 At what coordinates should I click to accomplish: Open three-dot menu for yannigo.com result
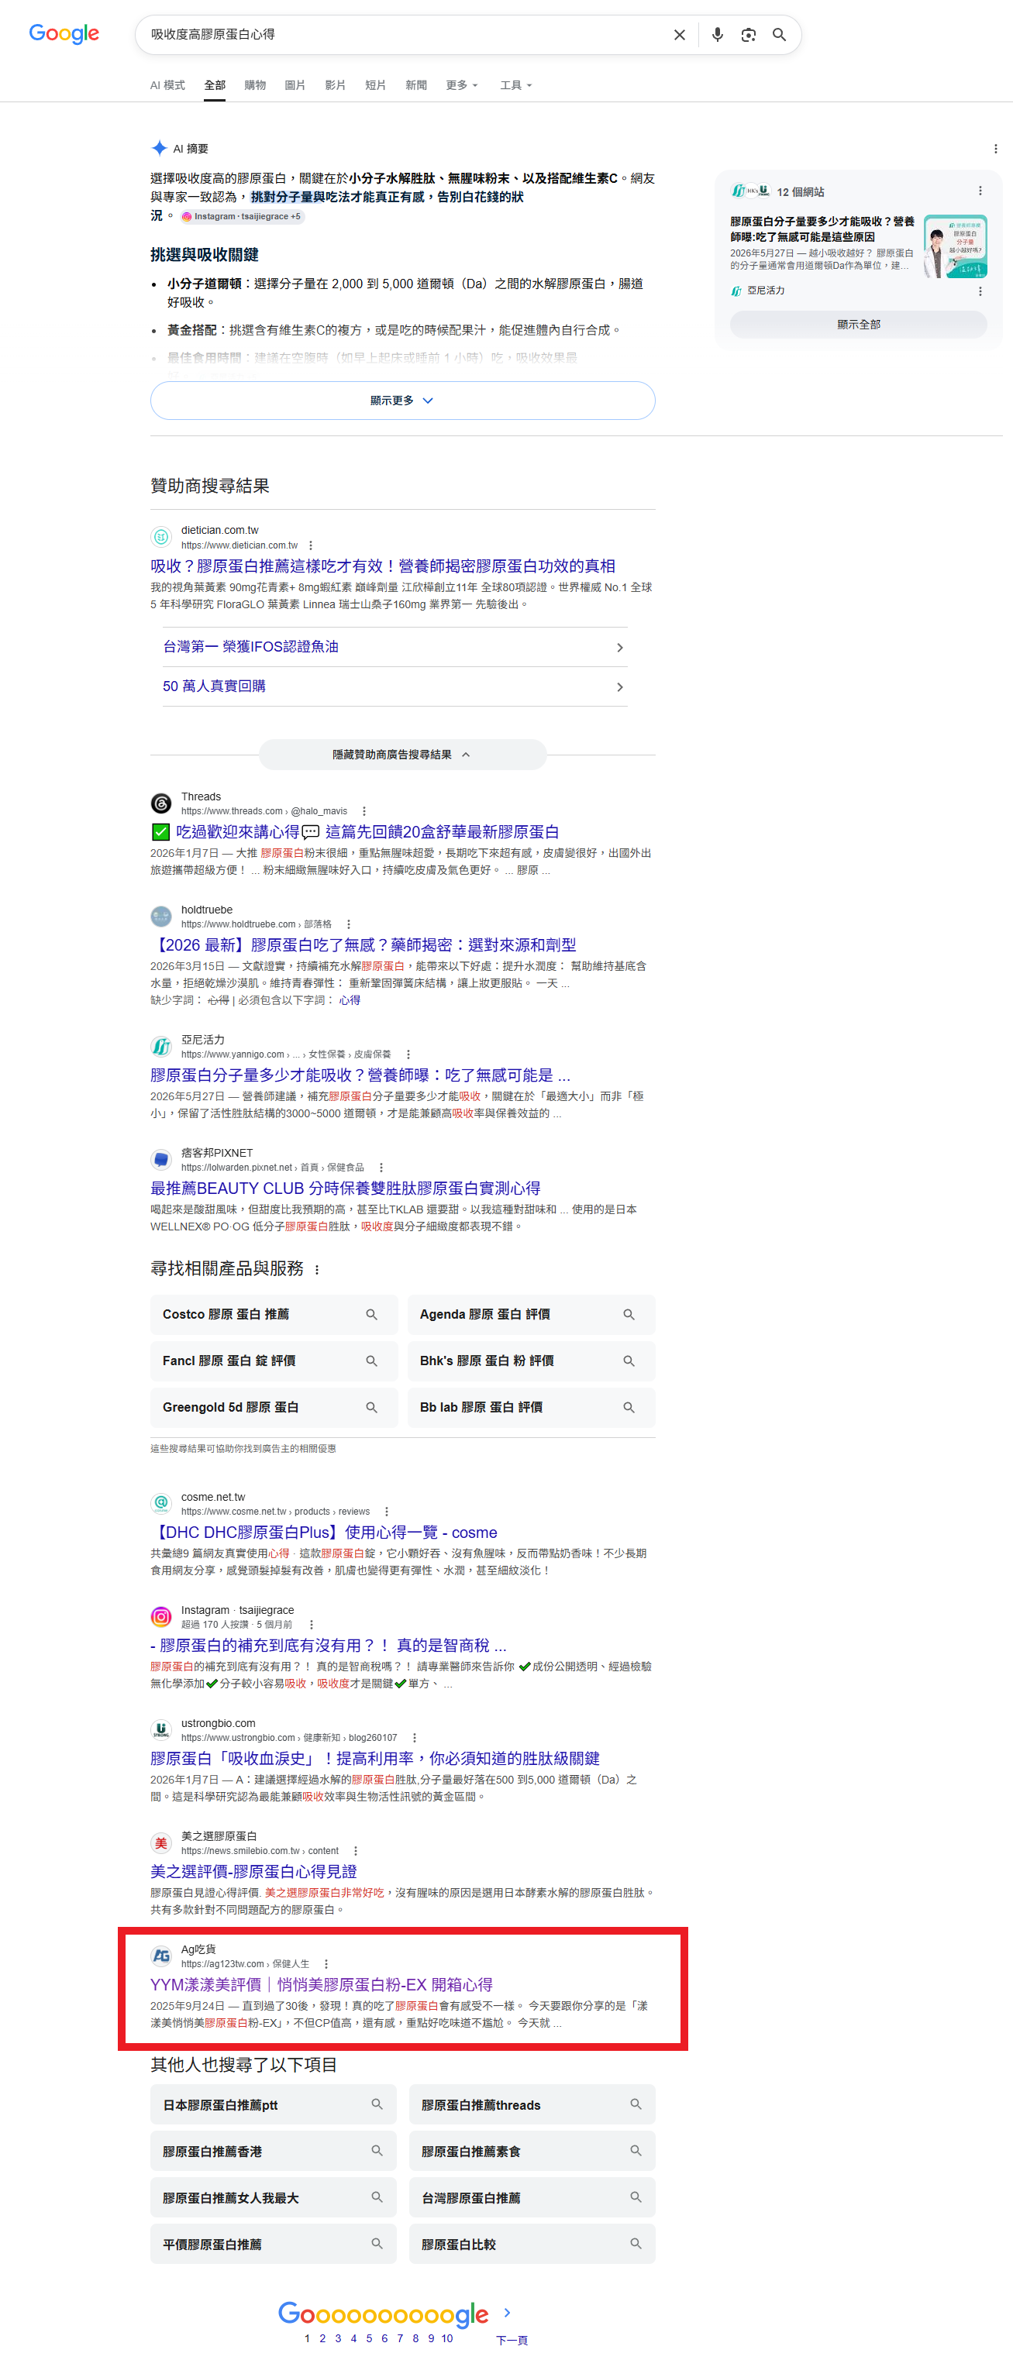tap(408, 1054)
